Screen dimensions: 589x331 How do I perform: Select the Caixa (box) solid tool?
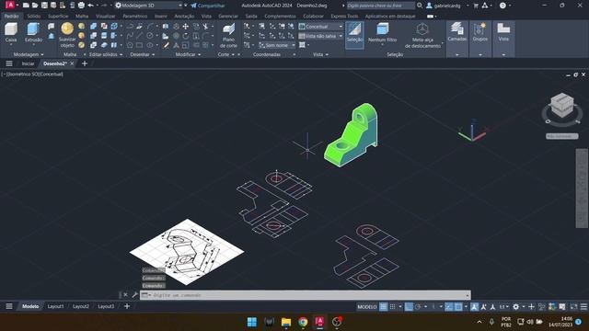click(x=11, y=33)
